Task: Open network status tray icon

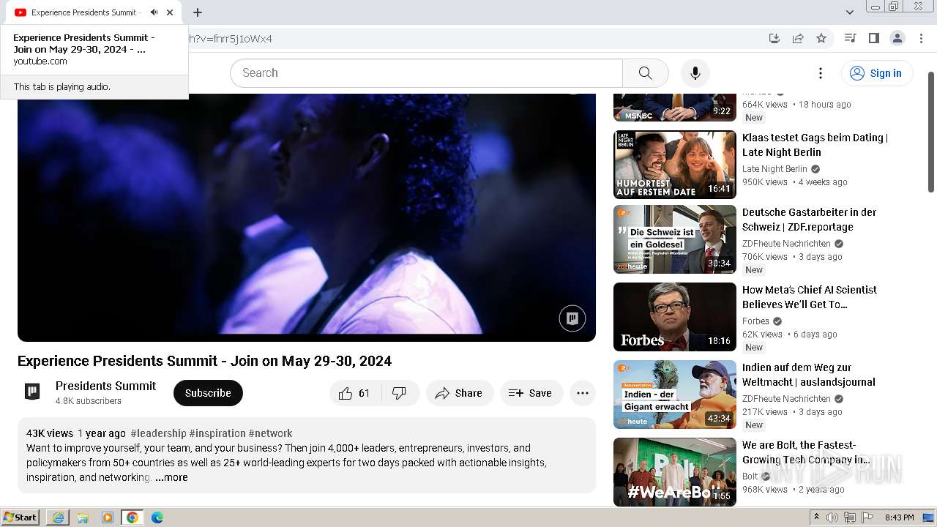Action: pos(850,517)
